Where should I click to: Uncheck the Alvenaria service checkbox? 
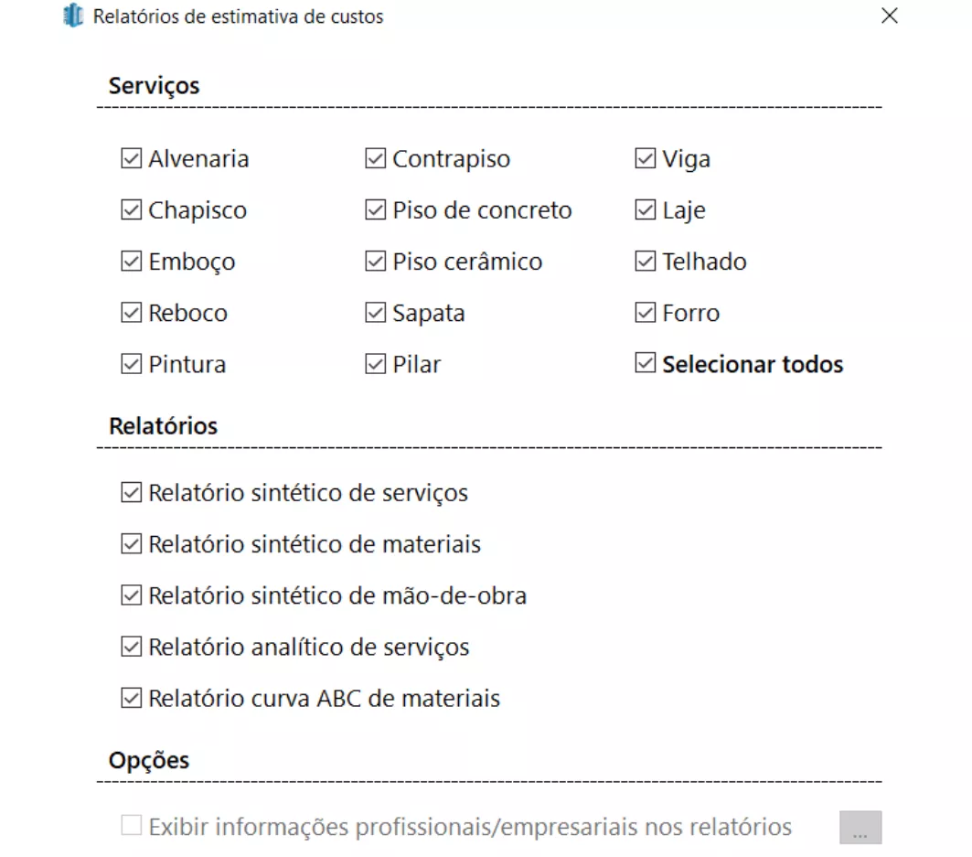click(131, 159)
